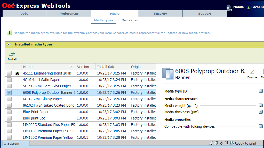The height and width of the screenshot is (148, 264).
Task: Open the Support tab
Action: click(205, 14)
